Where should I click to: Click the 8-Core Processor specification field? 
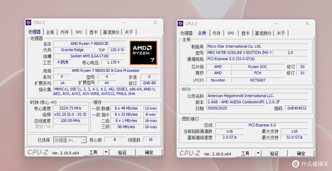pyautogui.click(x=106, y=71)
